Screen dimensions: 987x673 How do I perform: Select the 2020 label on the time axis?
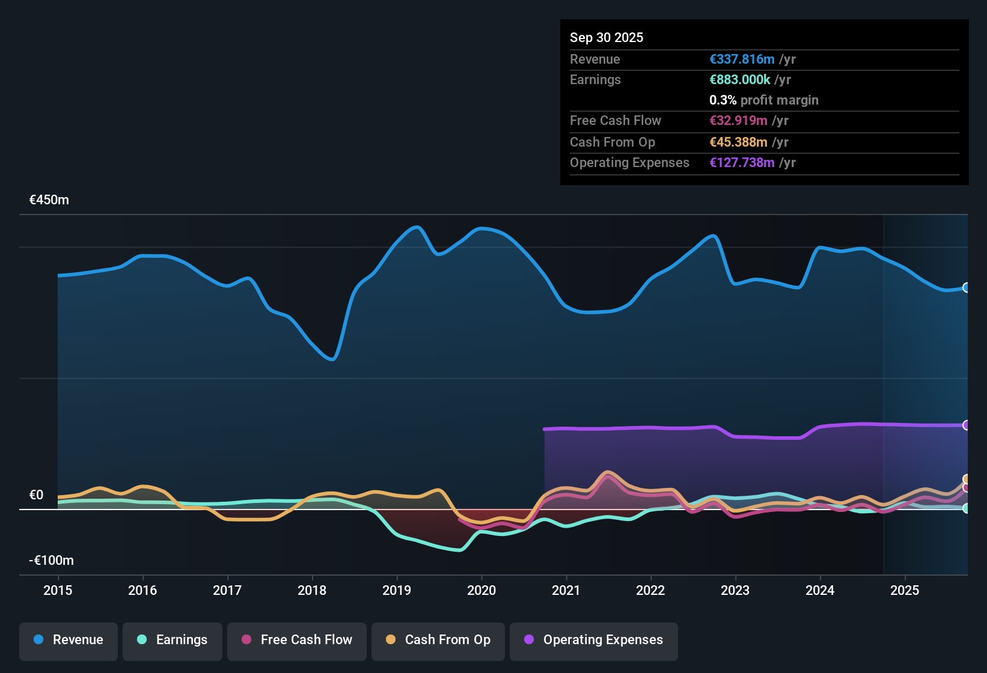click(x=481, y=591)
